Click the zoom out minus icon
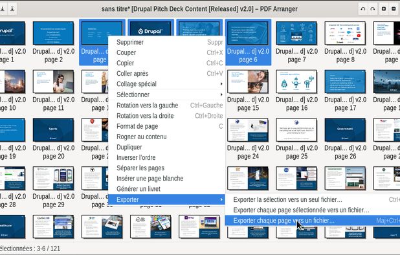 click(394, 8)
